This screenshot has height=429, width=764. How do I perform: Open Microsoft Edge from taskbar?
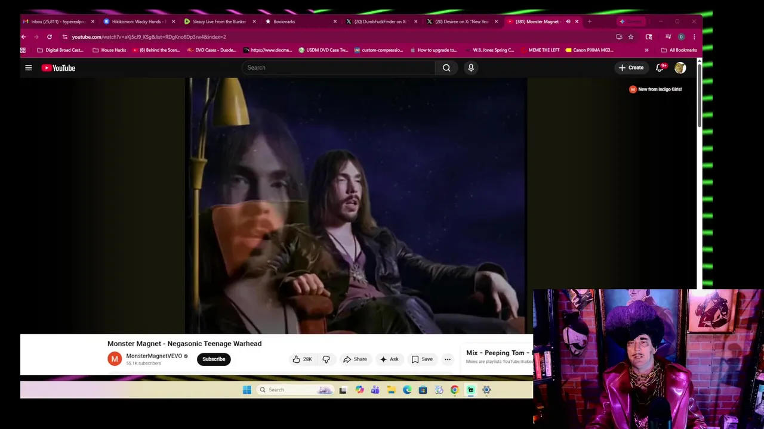pos(407,390)
